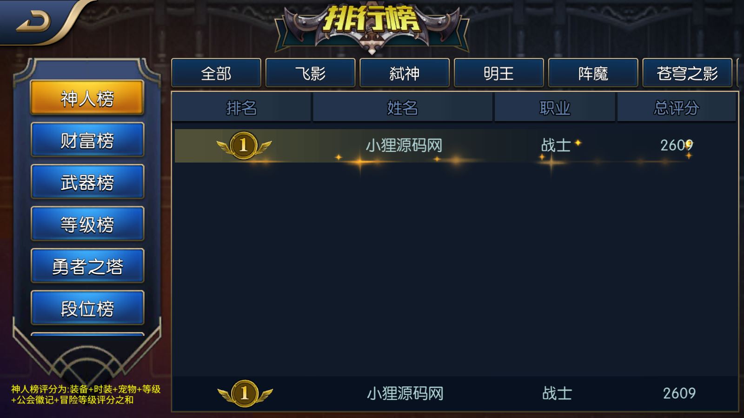The height and width of the screenshot is (418, 744).
Task: Open the 等级榜 level ranking
Action: coord(87,224)
